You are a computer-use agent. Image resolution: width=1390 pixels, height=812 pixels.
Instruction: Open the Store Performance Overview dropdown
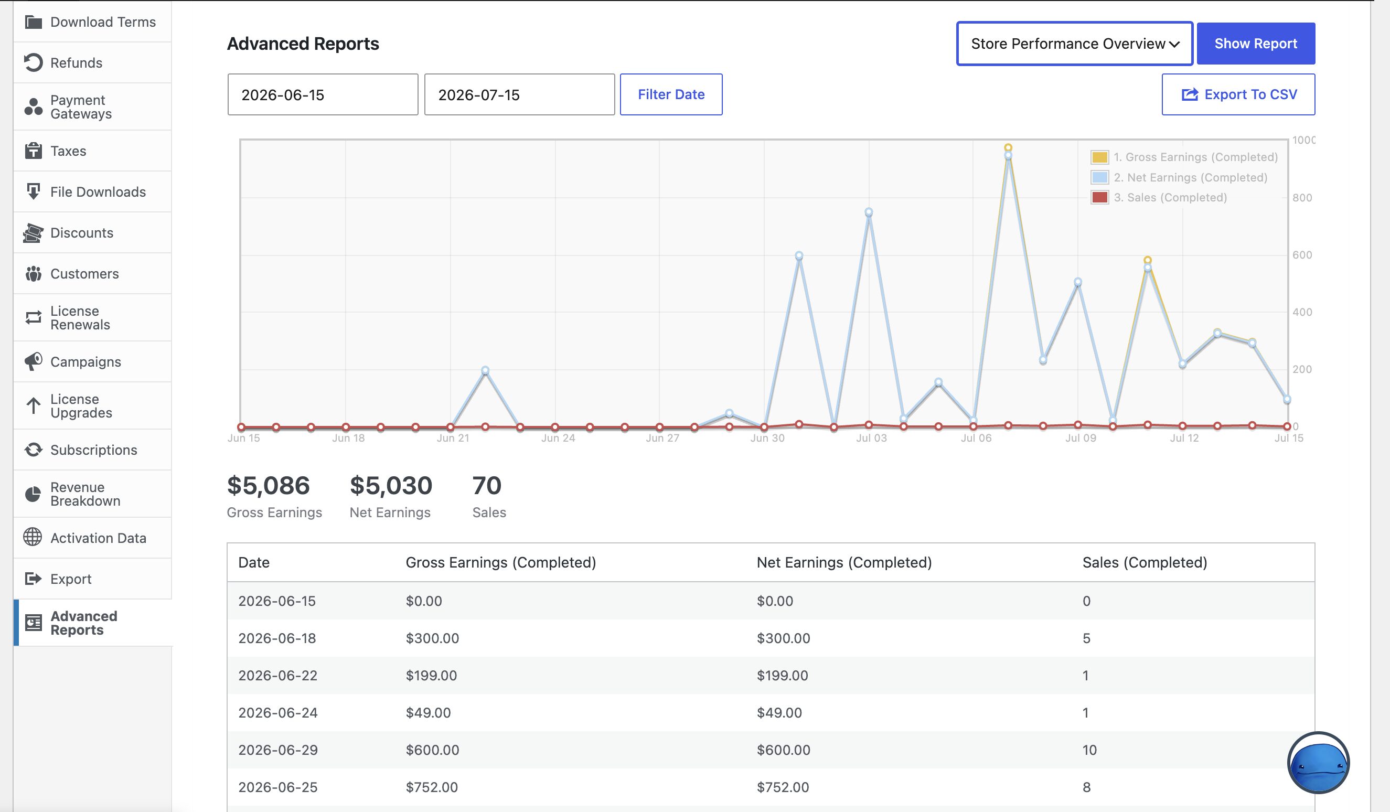tap(1074, 44)
